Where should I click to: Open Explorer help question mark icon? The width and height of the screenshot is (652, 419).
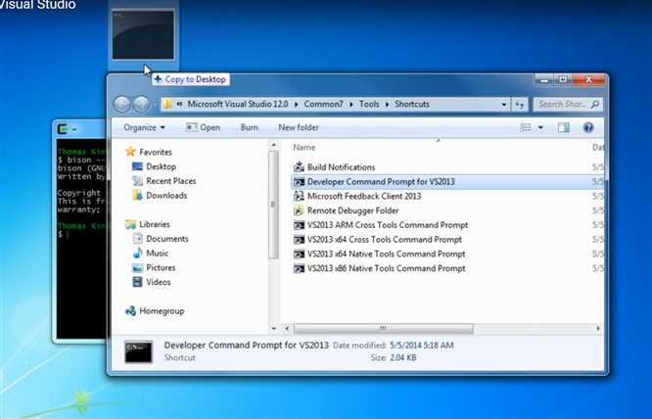588,127
